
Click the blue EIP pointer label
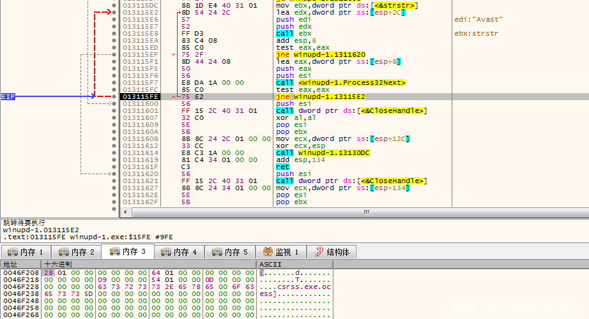click(x=8, y=96)
